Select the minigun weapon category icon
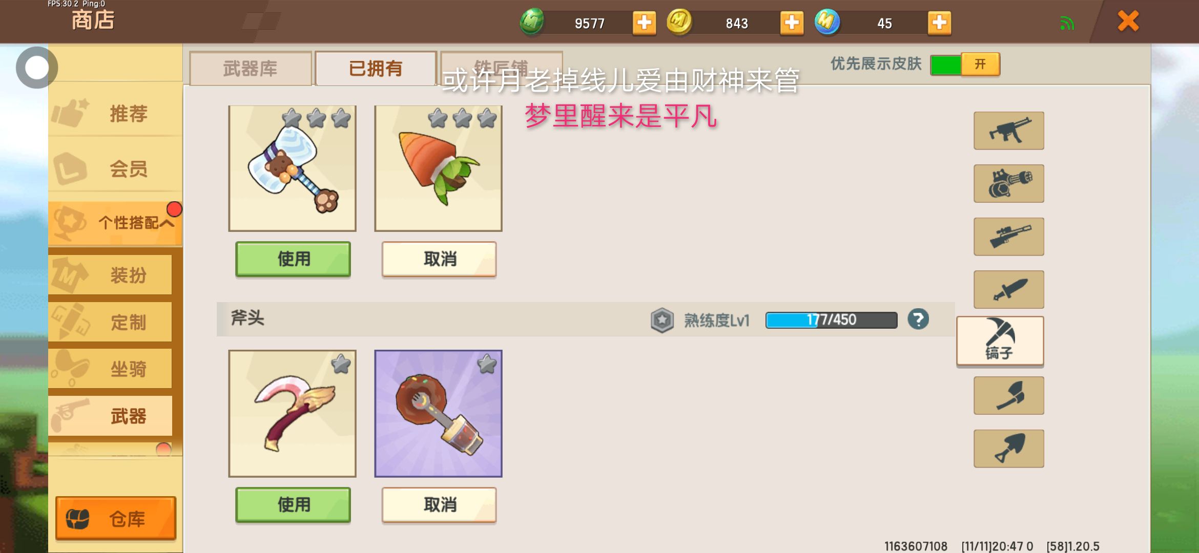 (x=1008, y=183)
